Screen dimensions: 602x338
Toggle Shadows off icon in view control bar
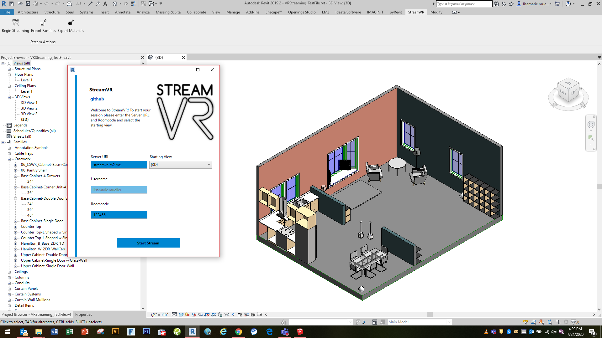click(194, 315)
